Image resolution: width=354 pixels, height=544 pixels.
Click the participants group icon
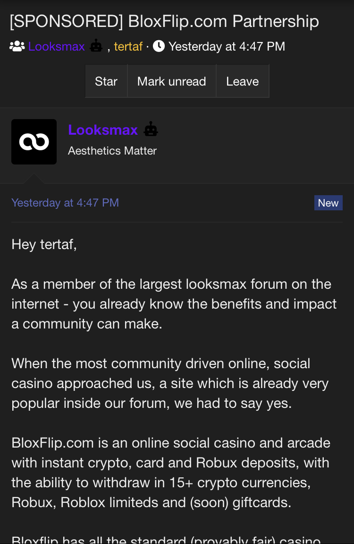17,46
